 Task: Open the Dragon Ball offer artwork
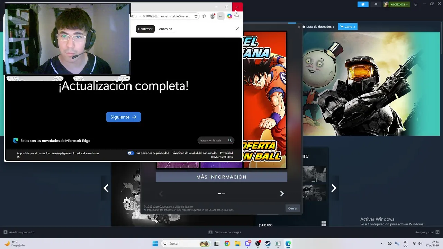[265, 100]
